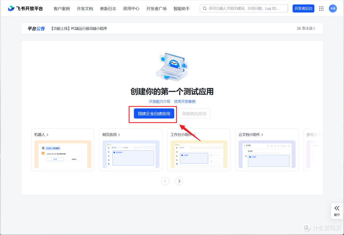The image size is (344, 235).
Task: Open the 开发者广场 nav item
Action: coord(156,9)
